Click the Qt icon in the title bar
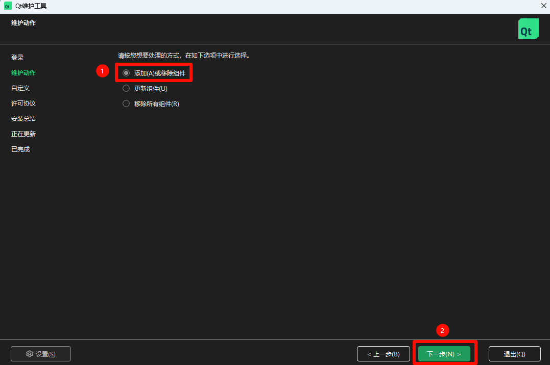Image resolution: width=550 pixels, height=365 pixels. click(8, 6)
